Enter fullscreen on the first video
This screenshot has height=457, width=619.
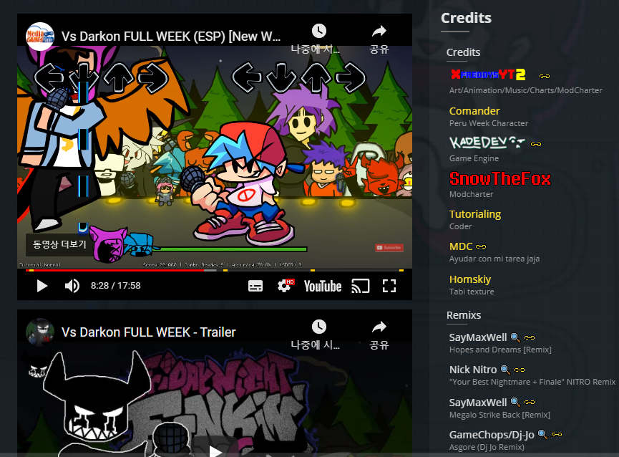tap(389, 286)
